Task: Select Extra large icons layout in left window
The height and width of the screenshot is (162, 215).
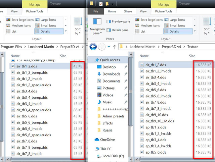Action: point(20,20)
